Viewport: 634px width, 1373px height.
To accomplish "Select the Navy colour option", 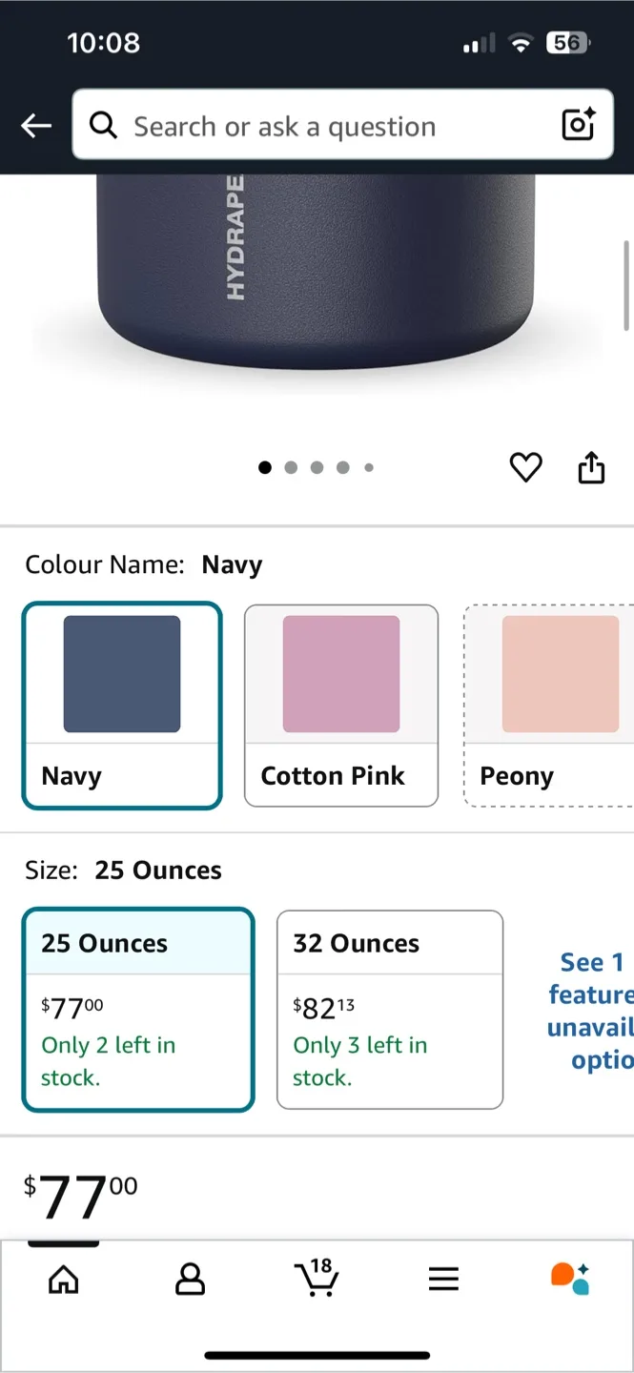I will [x=122, y=706].
